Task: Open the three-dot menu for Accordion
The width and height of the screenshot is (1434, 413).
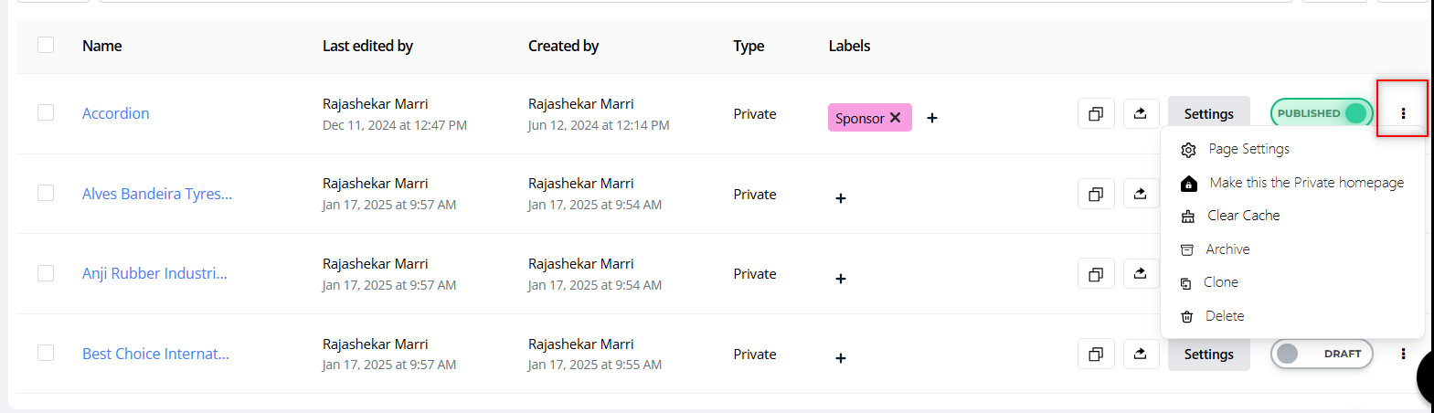Action: pyautogui.click(x=1403, y=113)
